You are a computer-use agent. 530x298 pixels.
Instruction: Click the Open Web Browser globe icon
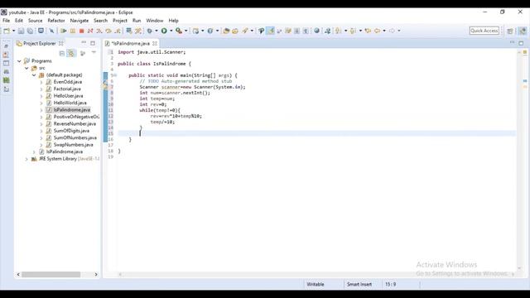316,31
